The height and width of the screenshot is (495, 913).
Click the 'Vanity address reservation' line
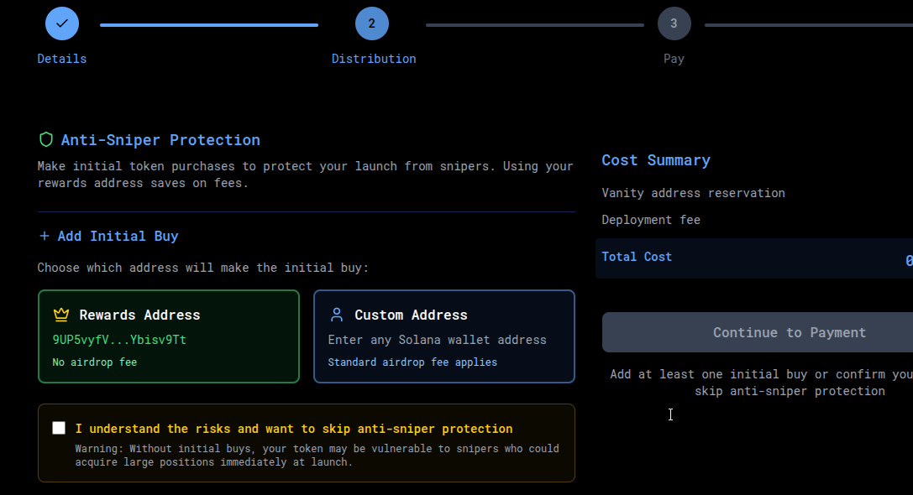[693, 193]
